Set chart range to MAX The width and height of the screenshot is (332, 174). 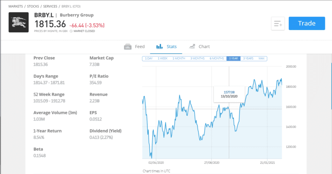[262, 59]
